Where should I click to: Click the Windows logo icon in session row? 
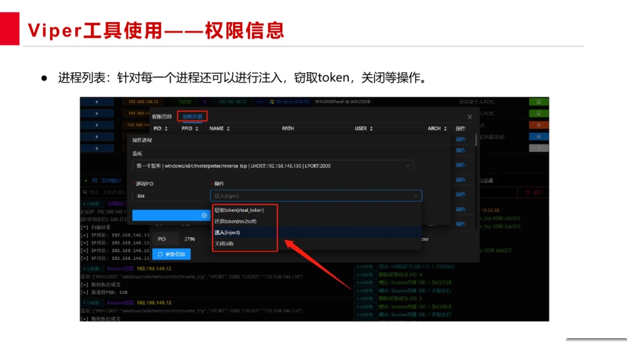click(x=272, y=102)
